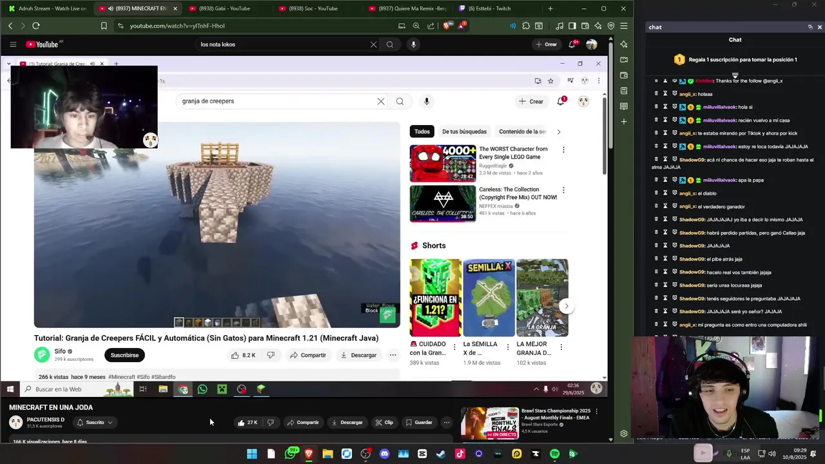Viewport: 825px width, 464px height.
Task: Go to YouTube home via logo
Action: tap(42, 44)
